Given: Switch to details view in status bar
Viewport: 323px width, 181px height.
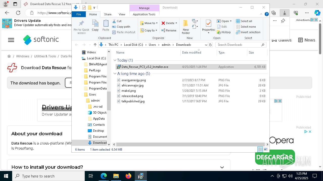Looking at the screenshot, I should [x=260, y=149].
